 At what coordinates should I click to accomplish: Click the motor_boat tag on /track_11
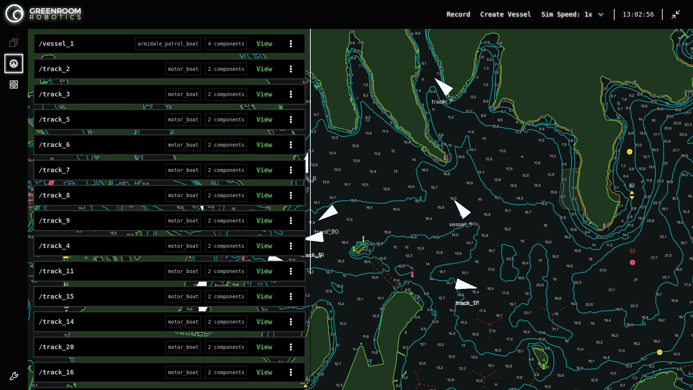click(183, 271)
